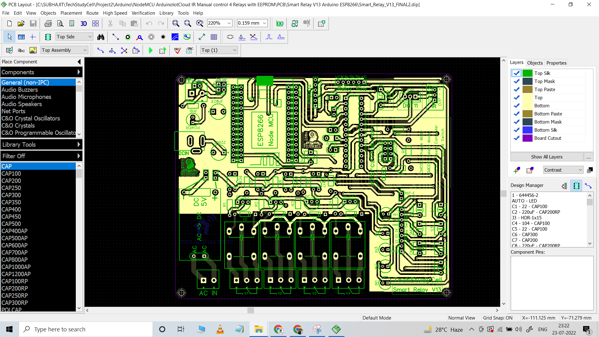Image resolution: width=599 pixels, height=337 pixels.
Task: Select CAP100 from components list
Action: tap(12, 173)
